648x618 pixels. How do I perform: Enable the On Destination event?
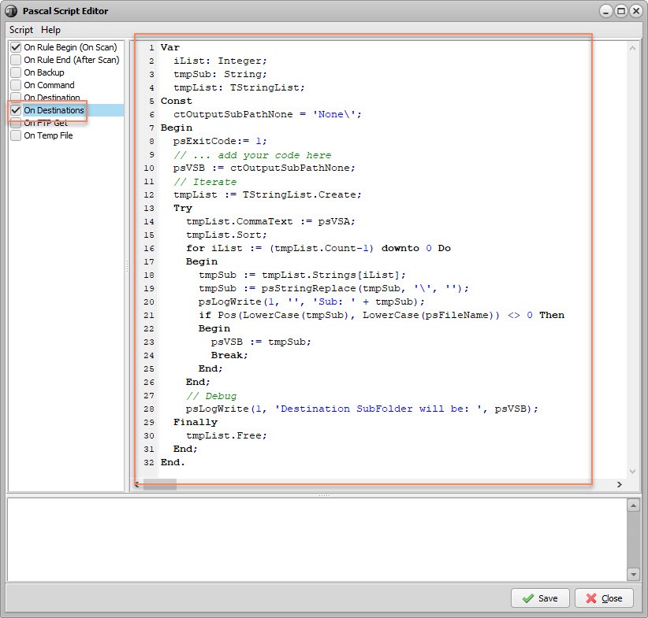coord(14,98)
